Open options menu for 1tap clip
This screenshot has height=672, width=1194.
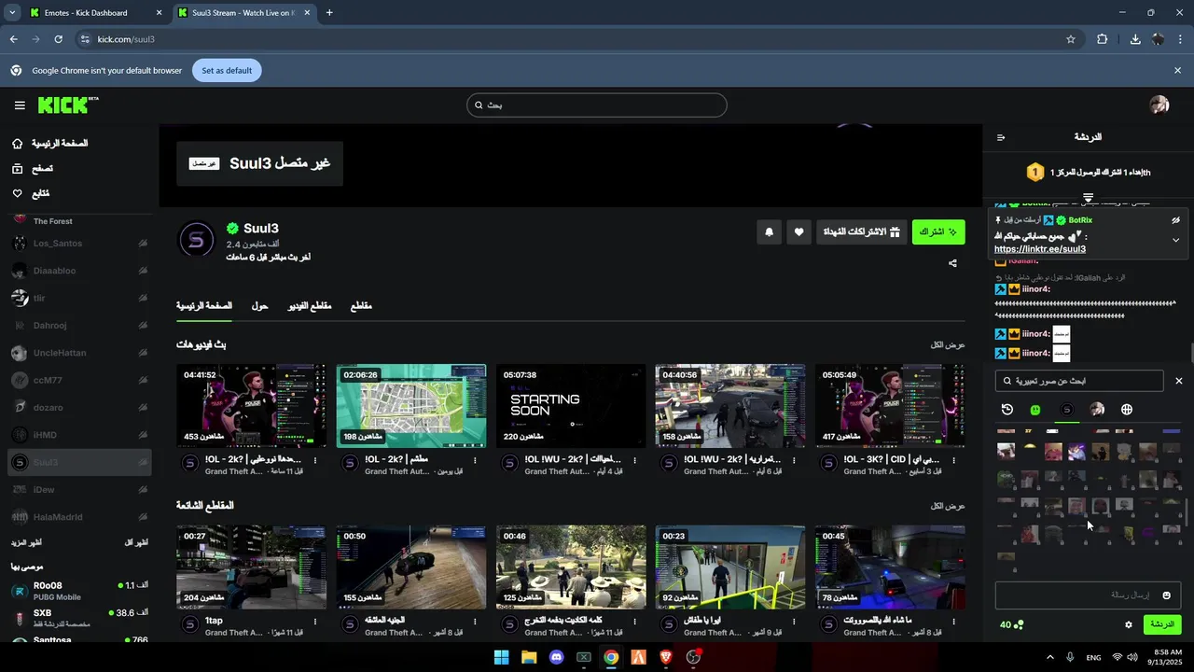pos(315,621)
